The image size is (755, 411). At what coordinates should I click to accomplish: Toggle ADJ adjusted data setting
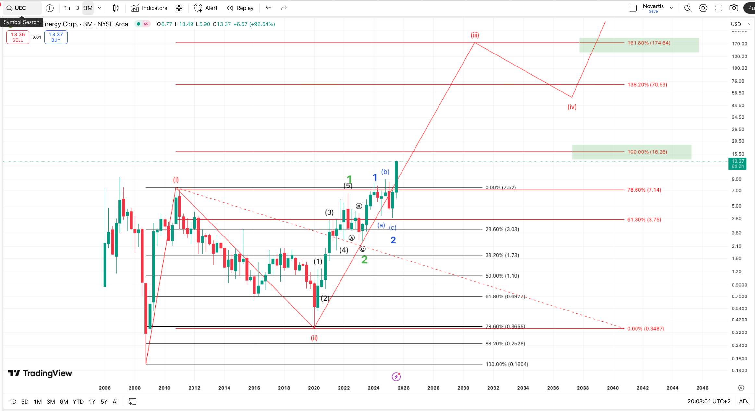pos(744,401)
